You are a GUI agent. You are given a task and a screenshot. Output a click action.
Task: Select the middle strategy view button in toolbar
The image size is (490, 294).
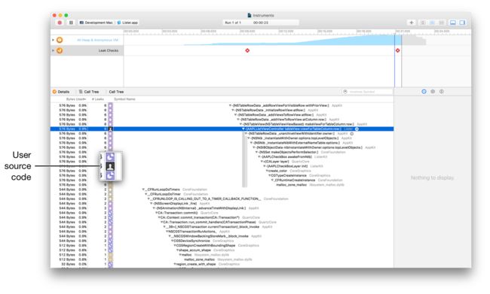[x=432, y=23]
